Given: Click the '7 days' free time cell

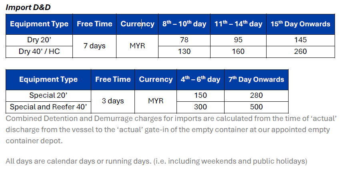Looking at the screenshot, I should click(x=94, y=46).
